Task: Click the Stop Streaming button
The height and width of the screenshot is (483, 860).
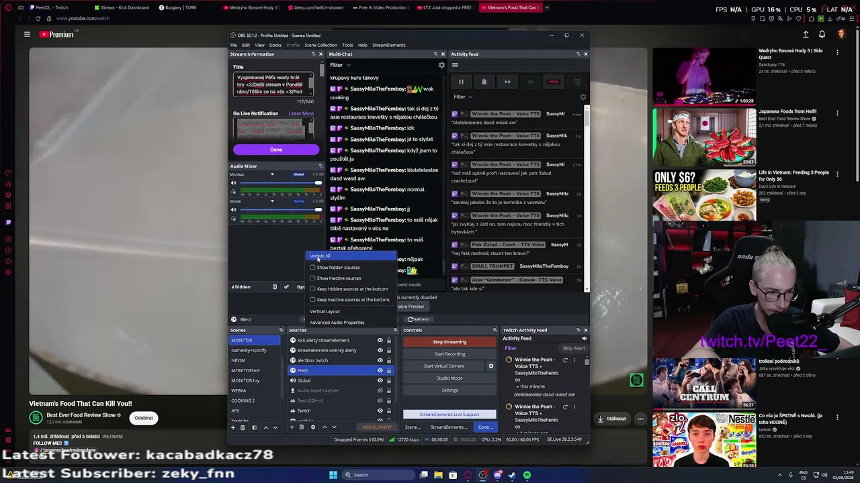Action: (449, 341)
